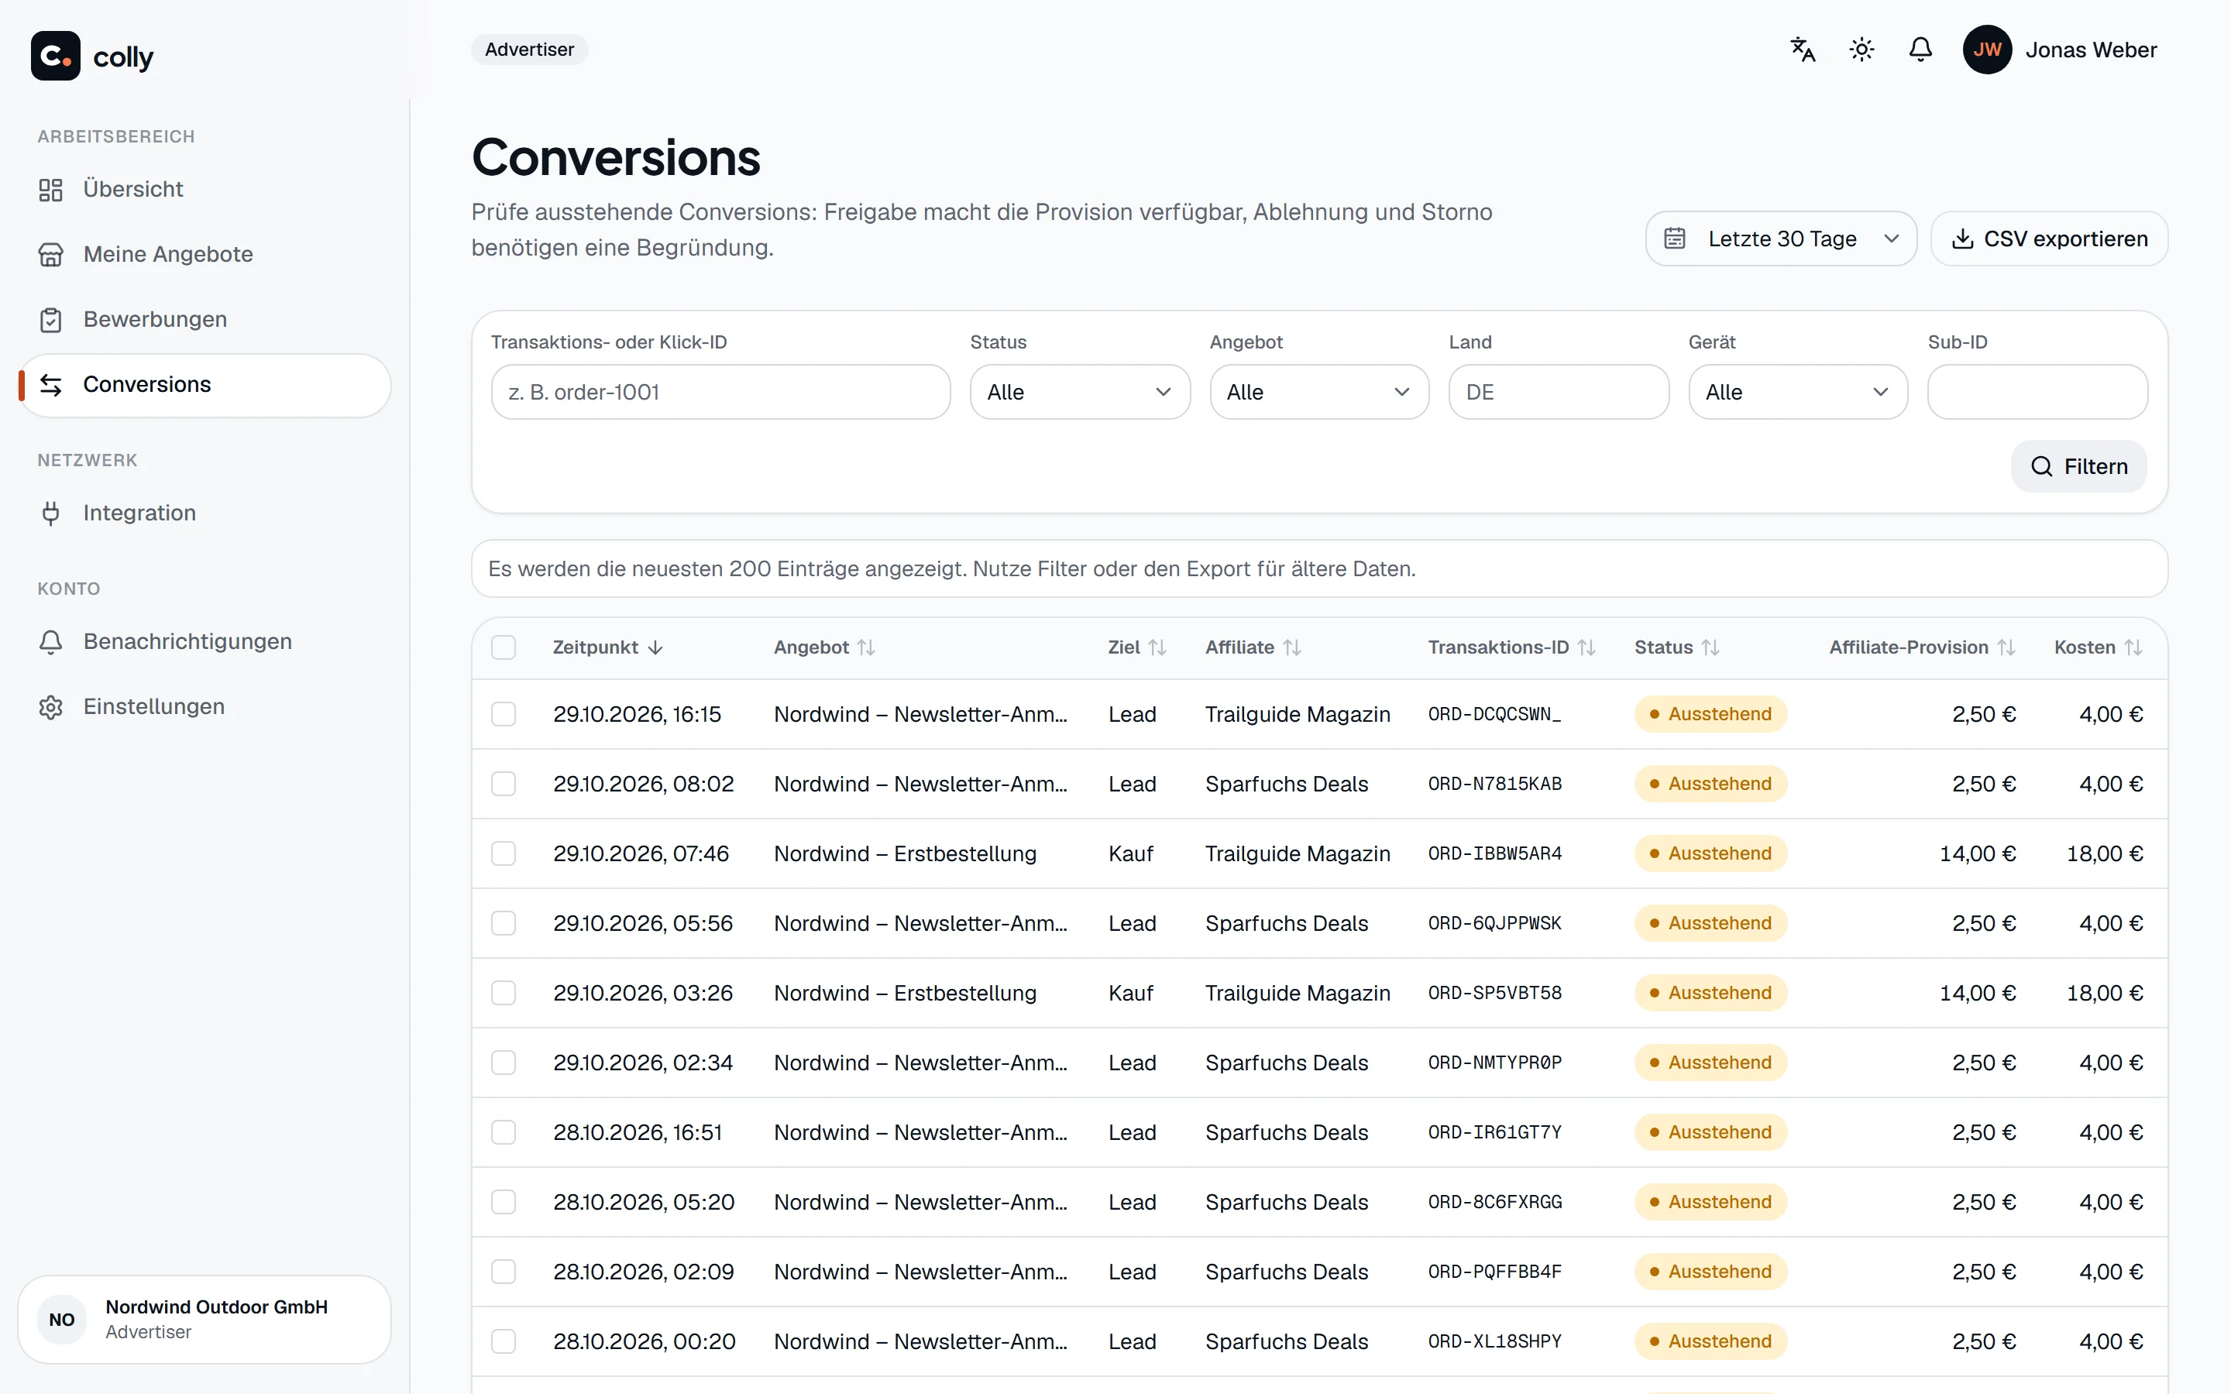Image resolution: width=2231 pixels, height=1394 pixels.
Task: Click the Integration plug icon
Action: (50, 513)
